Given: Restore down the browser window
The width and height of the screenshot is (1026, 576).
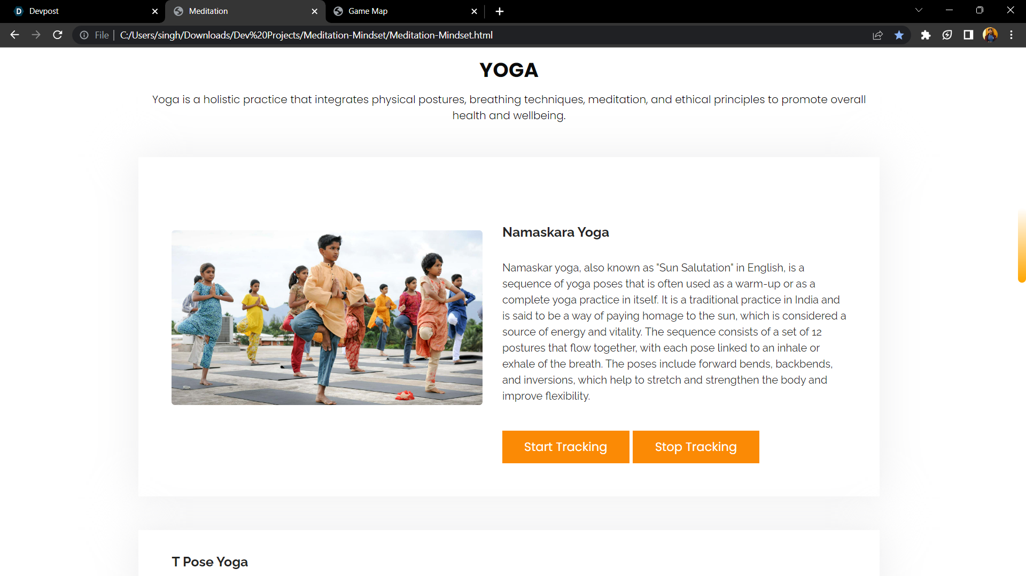Looking at the screenshot, I should coord(980,10).
